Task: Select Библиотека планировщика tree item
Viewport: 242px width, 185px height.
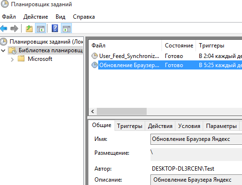Action: 50,50
